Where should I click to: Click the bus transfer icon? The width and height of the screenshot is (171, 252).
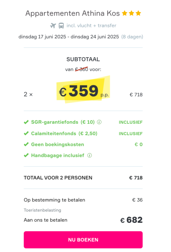coord(61,25)
